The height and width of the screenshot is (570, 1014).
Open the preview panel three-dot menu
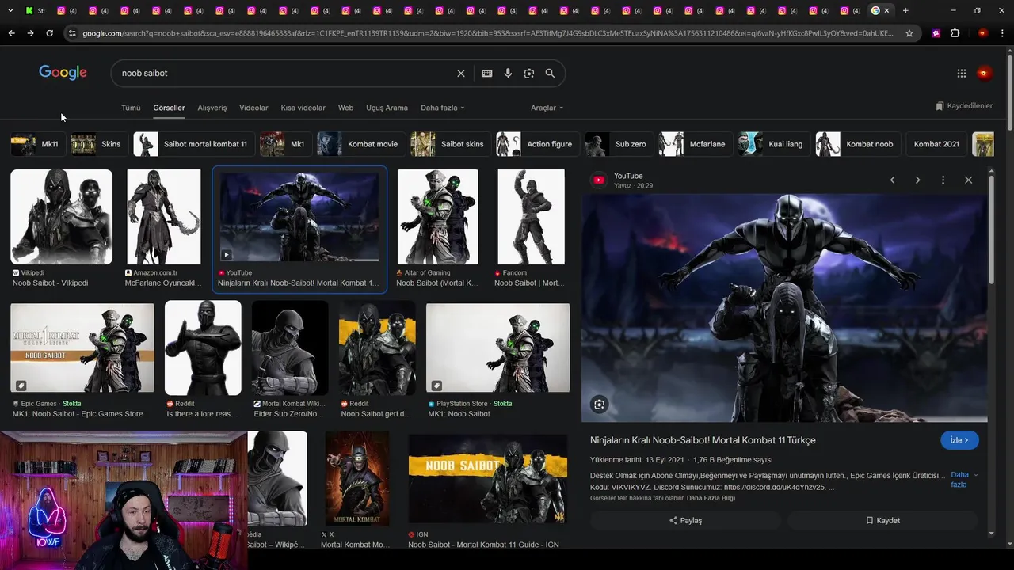[943, 180]
